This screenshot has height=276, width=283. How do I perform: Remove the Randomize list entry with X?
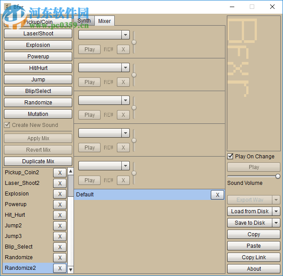coord(60,257)
